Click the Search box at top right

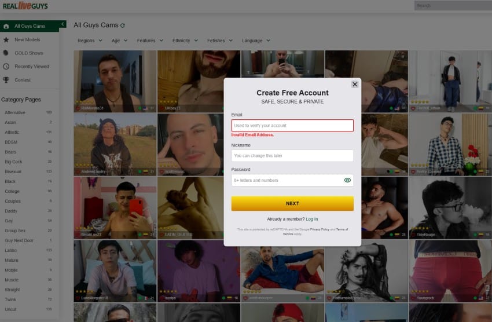(453, 6)
